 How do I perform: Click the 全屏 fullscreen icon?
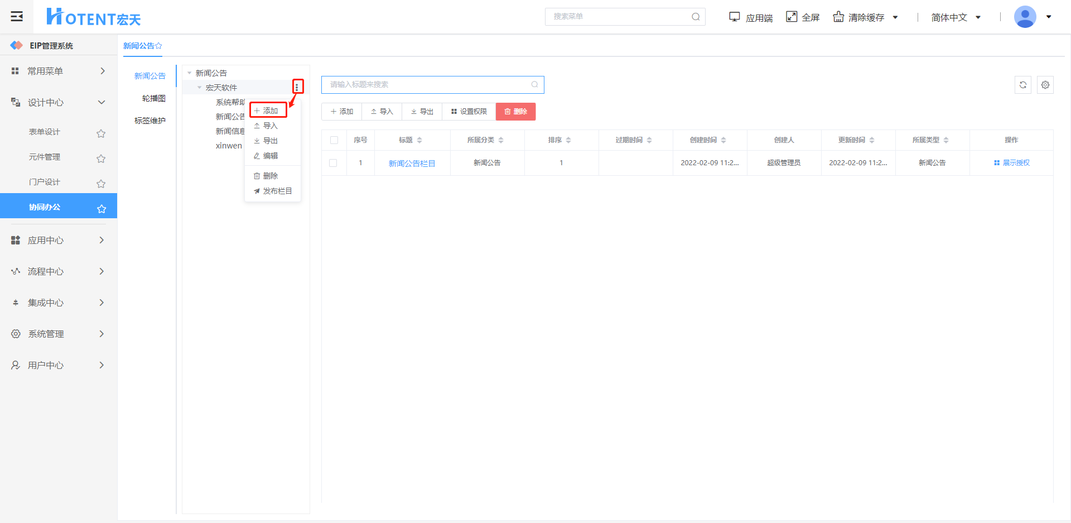pyautogui.click(x=792, y=17)
